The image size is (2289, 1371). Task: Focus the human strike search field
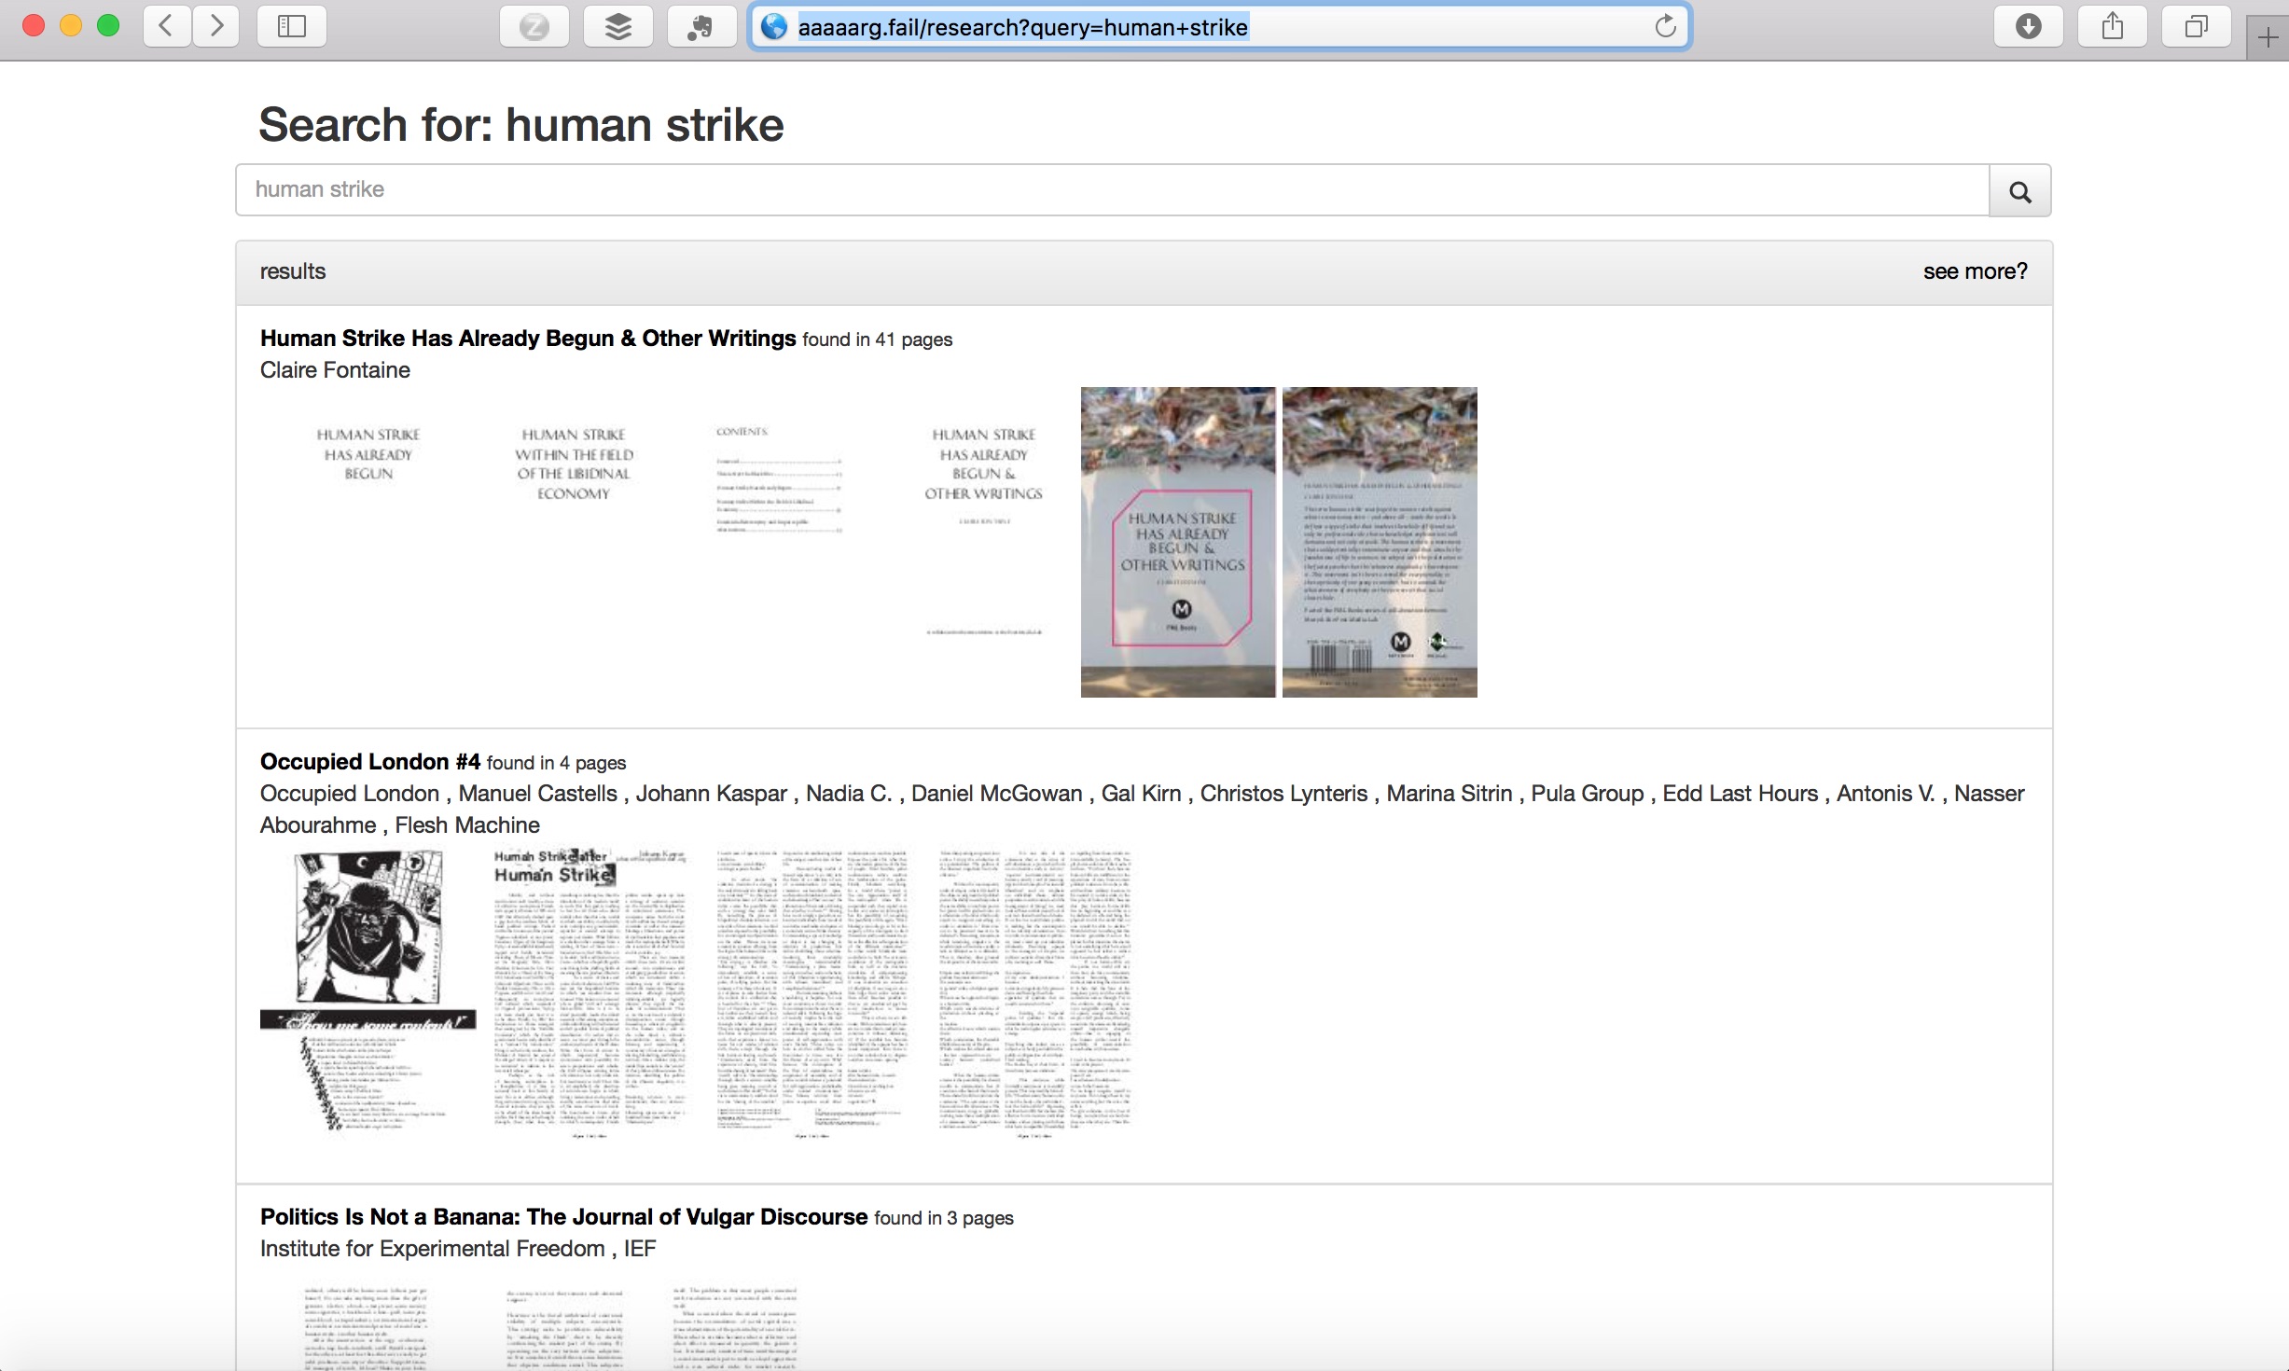(1110, 190)
